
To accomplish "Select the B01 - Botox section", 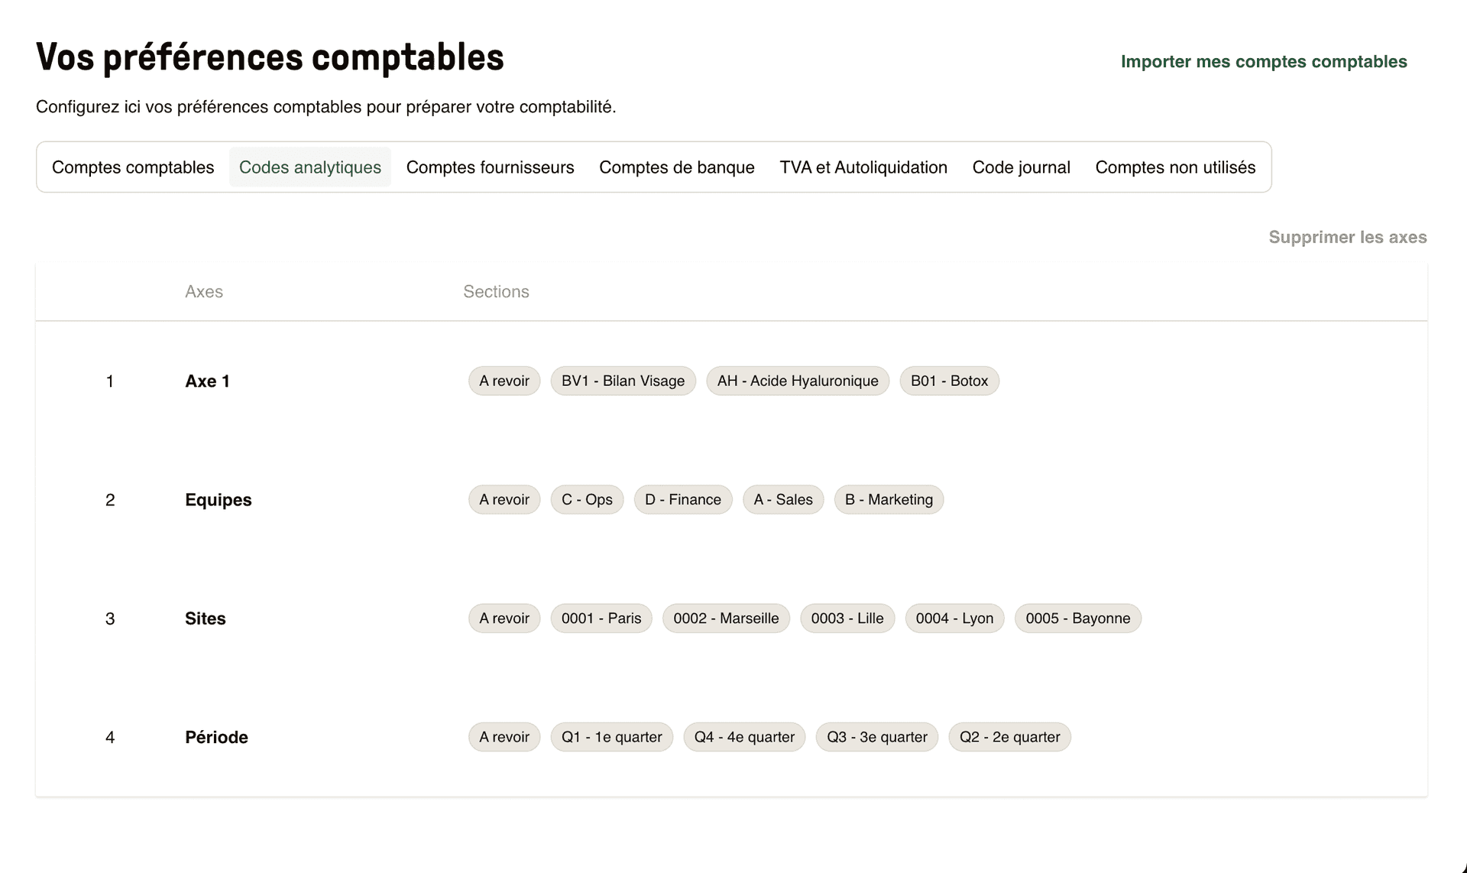I will [x=949, y=380].
